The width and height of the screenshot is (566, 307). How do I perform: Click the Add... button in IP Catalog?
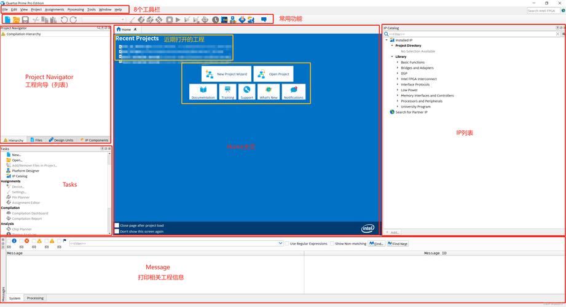coord(393,232)
